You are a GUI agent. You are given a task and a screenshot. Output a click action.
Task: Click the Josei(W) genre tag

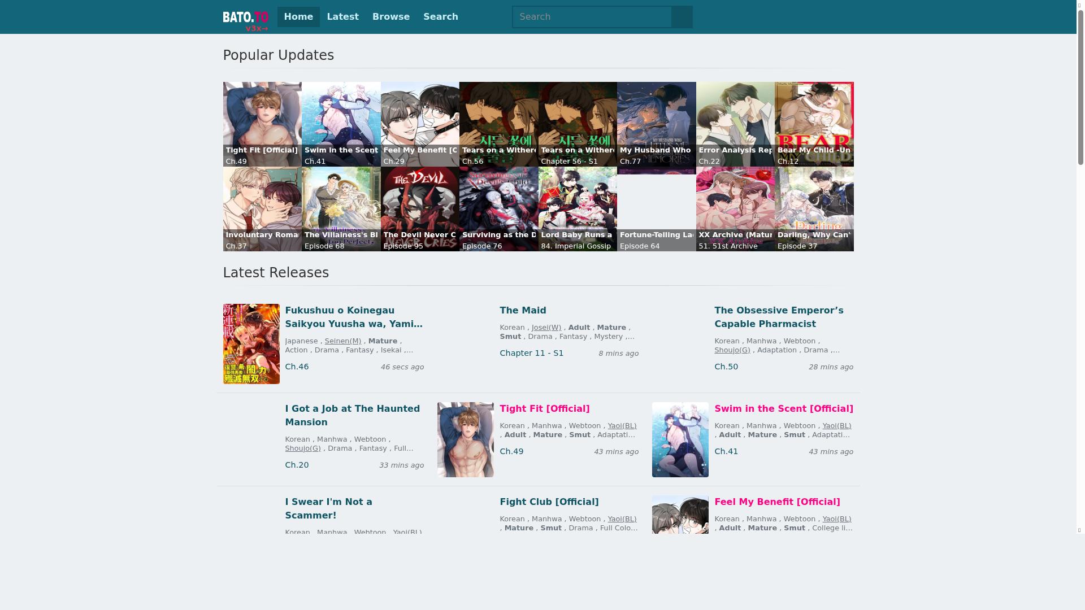[546, 328]
